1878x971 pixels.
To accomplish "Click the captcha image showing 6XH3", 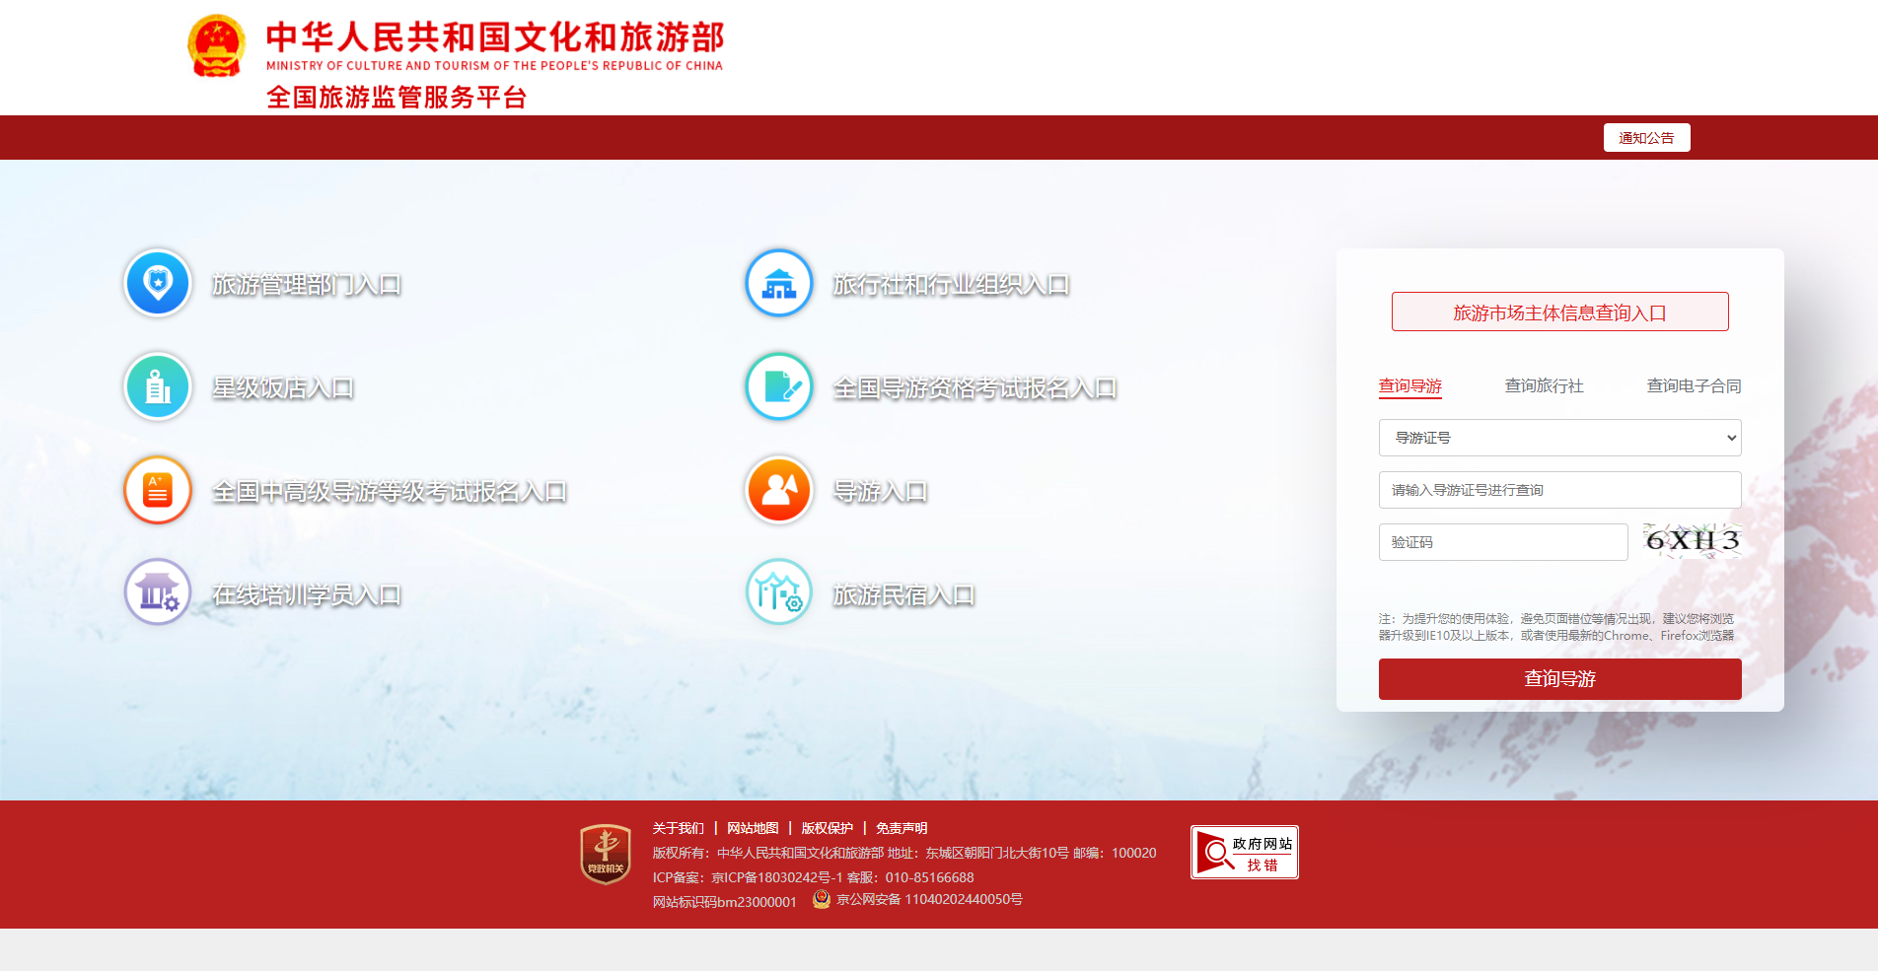I will [x=1691, y=540].
